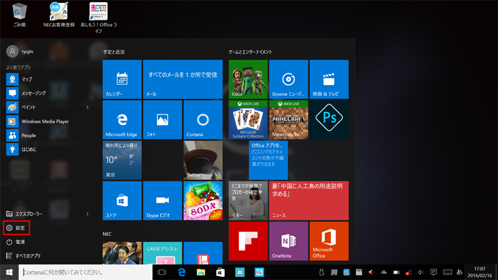The width and height of the screenshot is (498, 280).
Task: Click the Cortana search box
Action: pos(85,273)
